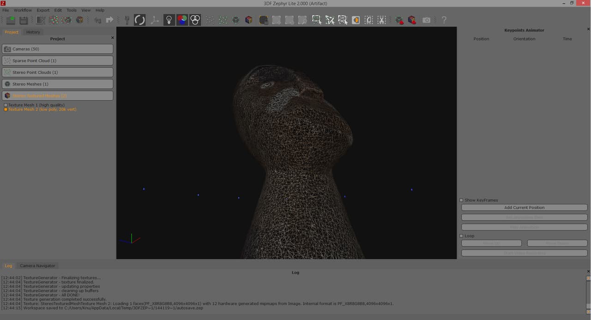This screenshot has height=320, width=591.
Task: Click the invert selection half-circle icon
Action: coord(356,20)
